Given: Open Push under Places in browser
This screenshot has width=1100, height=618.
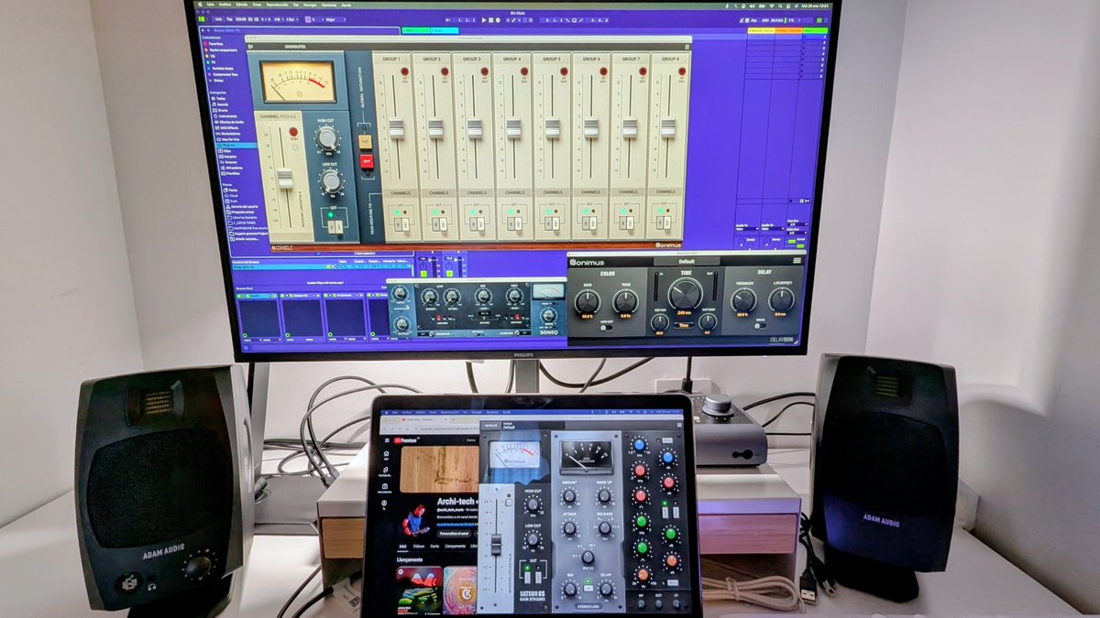Looking at the screenshot, I should pos(232,201).
